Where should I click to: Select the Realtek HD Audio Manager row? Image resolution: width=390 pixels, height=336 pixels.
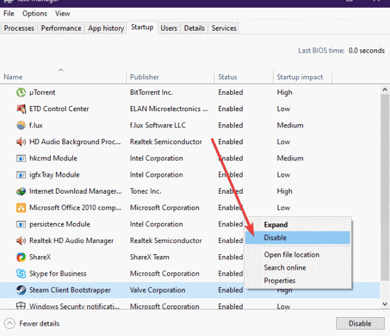coord(71,240)
